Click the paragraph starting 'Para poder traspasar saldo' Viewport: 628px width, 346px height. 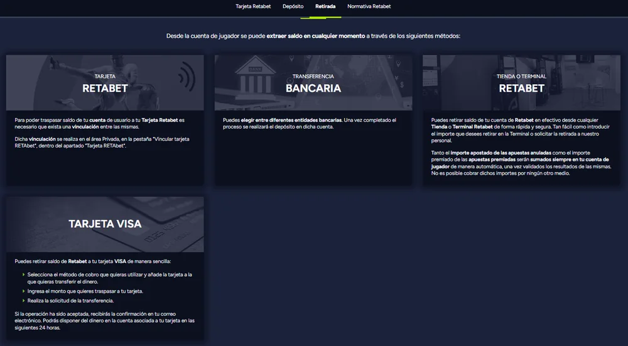[99, 123]
